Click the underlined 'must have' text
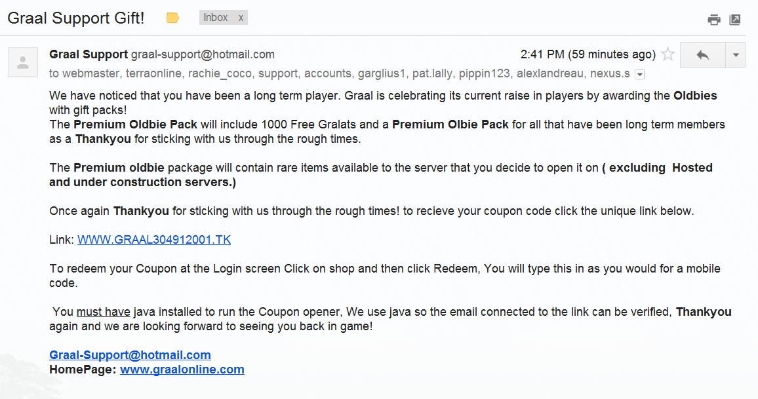This screenshot has height=399, width=758. pos(104,312)
